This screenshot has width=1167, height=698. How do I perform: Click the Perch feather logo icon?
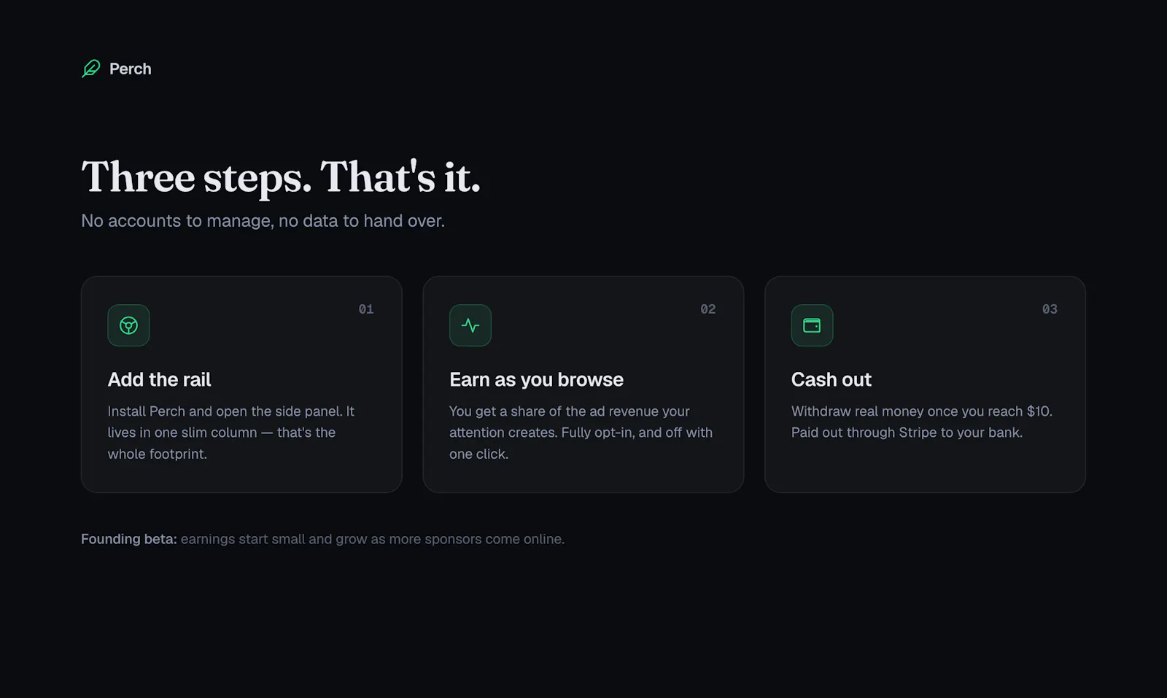click(x=90, y=69)
